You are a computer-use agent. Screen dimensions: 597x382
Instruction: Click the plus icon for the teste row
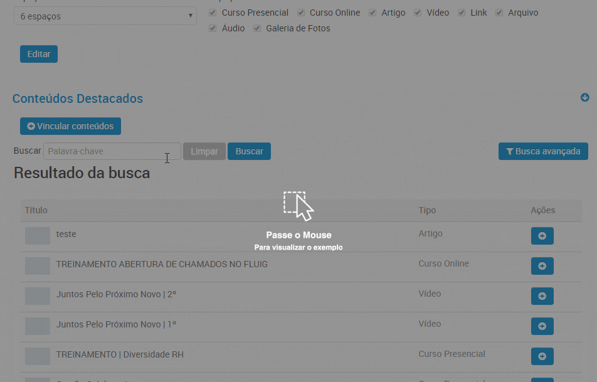pyautogui.click(x=542, y=236)
